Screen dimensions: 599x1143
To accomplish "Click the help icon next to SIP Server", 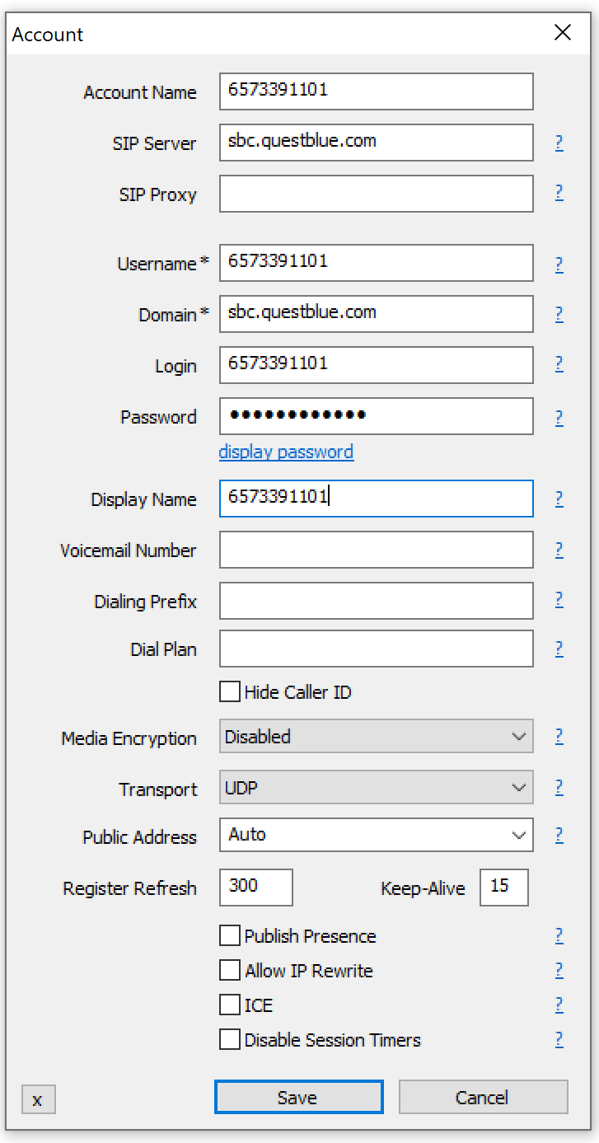I will 559,143.
